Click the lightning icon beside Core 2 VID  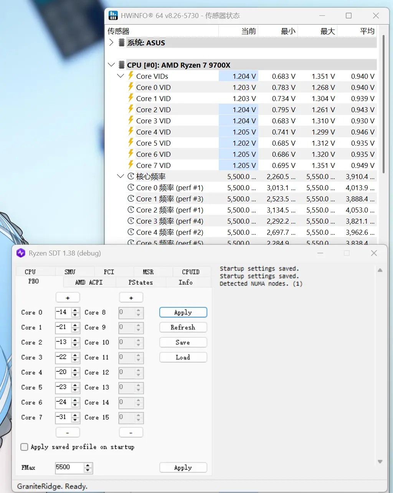pos(131,109)
